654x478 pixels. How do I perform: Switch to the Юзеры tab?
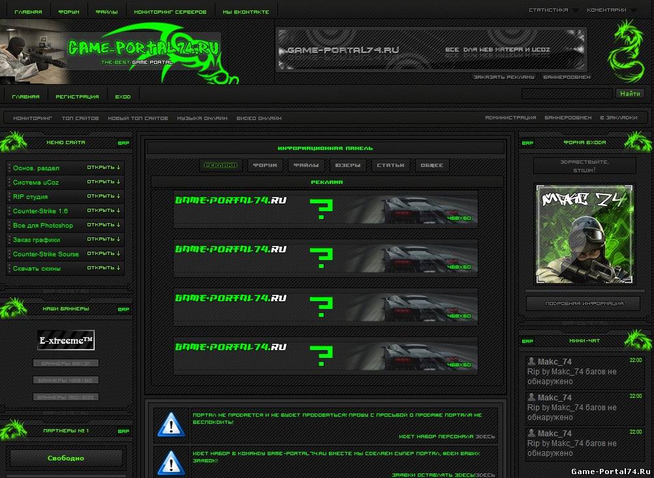tap(348, 165)
